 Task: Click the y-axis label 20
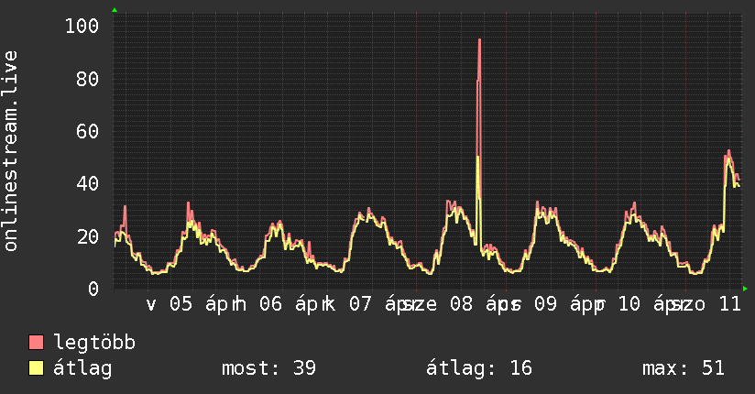pos(88,236)
